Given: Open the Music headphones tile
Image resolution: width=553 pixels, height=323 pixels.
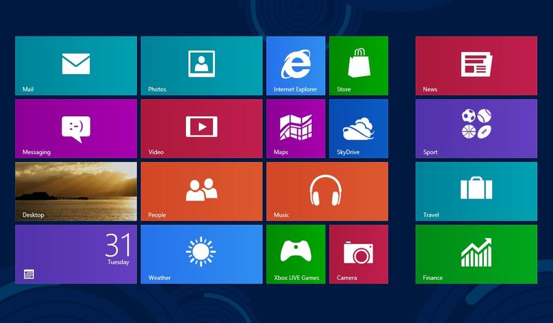Looking at the screenshot, I should [327, 192].
